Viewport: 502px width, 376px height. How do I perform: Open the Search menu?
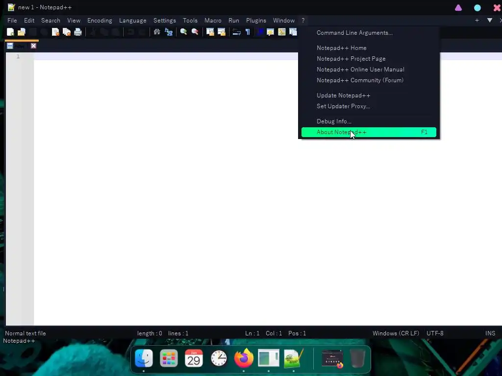coord(50,21)
